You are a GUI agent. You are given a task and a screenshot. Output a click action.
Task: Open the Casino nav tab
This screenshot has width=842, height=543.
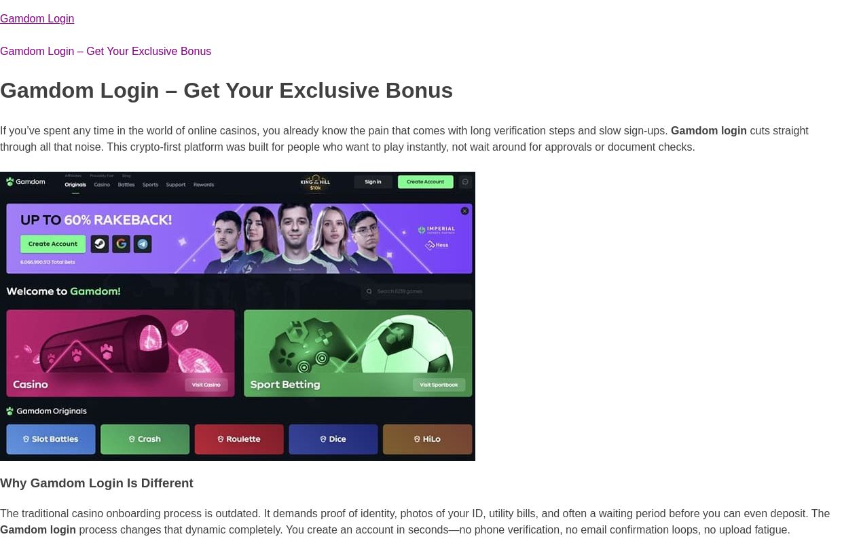click(102, 185)
